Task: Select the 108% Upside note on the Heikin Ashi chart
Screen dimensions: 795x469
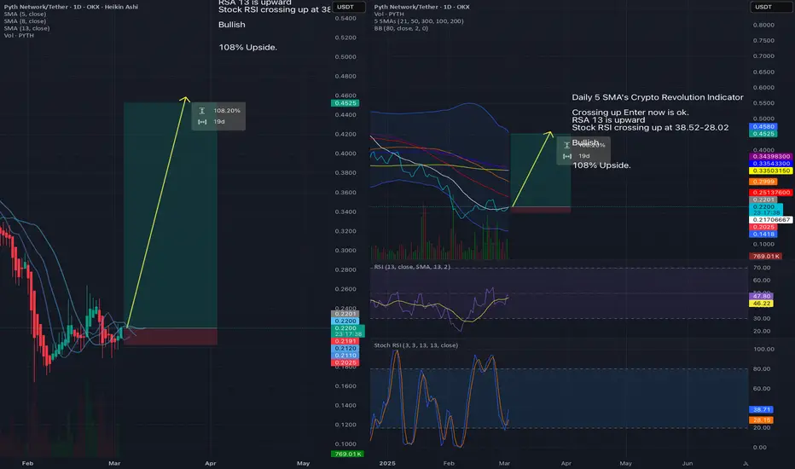Action: [x=247, y=47]
